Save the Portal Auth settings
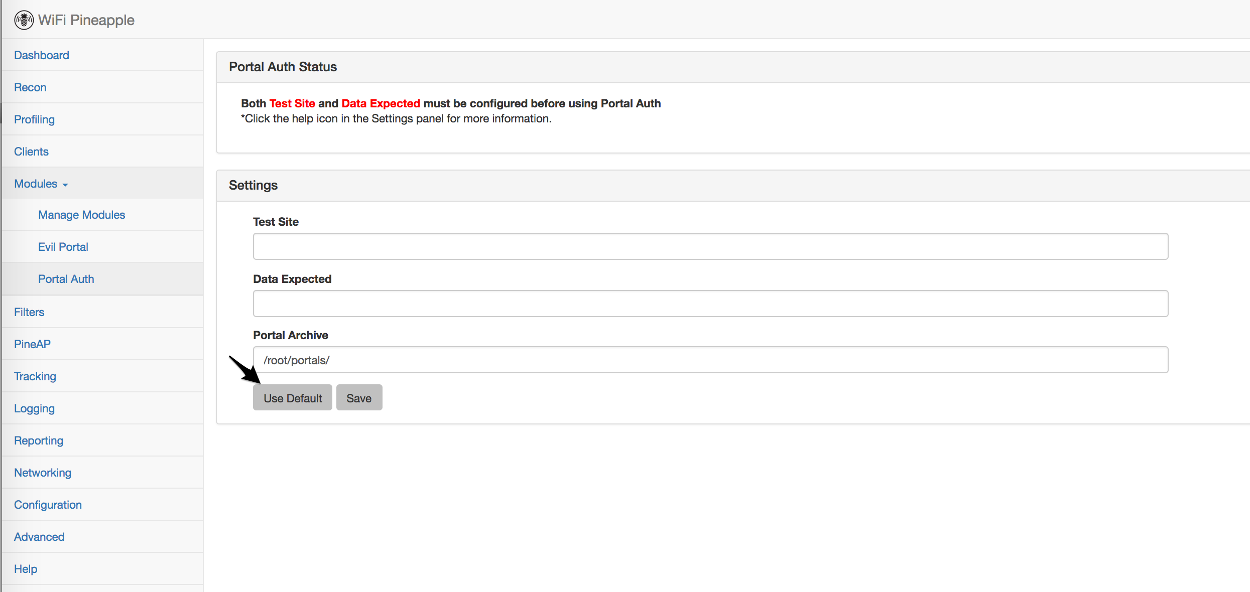The width and height of the screenshot is (1250, 592). pos(359,398)
